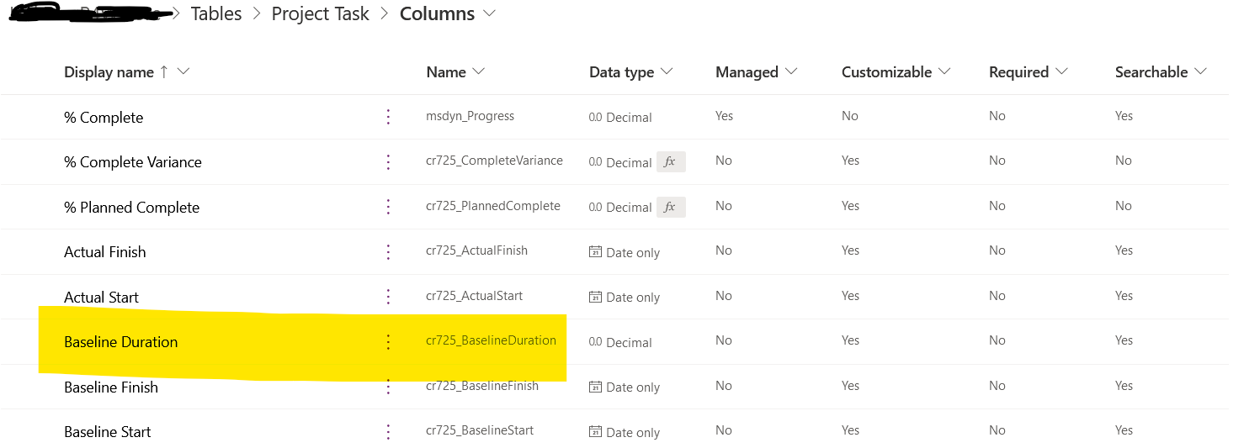Open the Managed column header dropdown
The width and height of the screenshot is (1260, 448).
coord(790,72)
